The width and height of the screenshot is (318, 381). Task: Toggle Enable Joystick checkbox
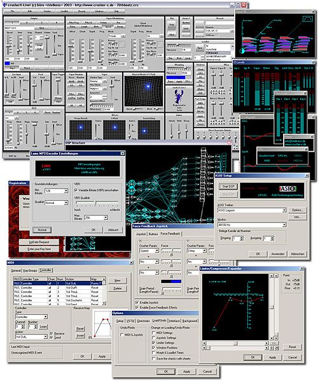137,302
